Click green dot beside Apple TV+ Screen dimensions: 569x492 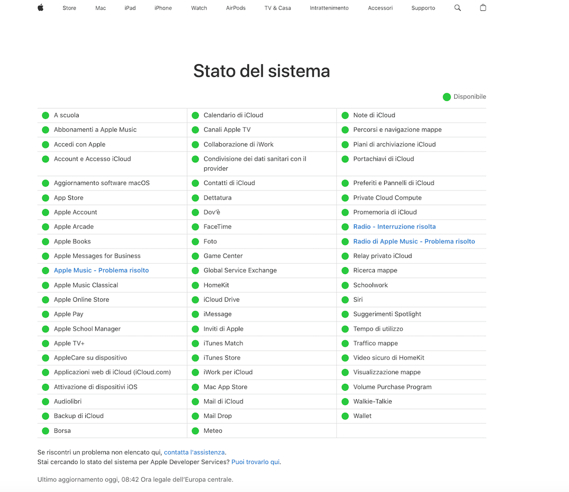[45, 343]
